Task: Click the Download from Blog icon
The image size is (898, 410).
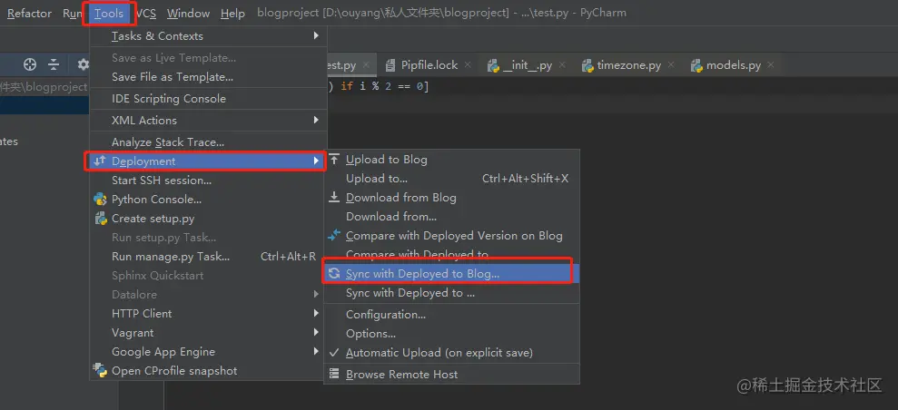Action: pyautogui.click(x=334, y=197)
